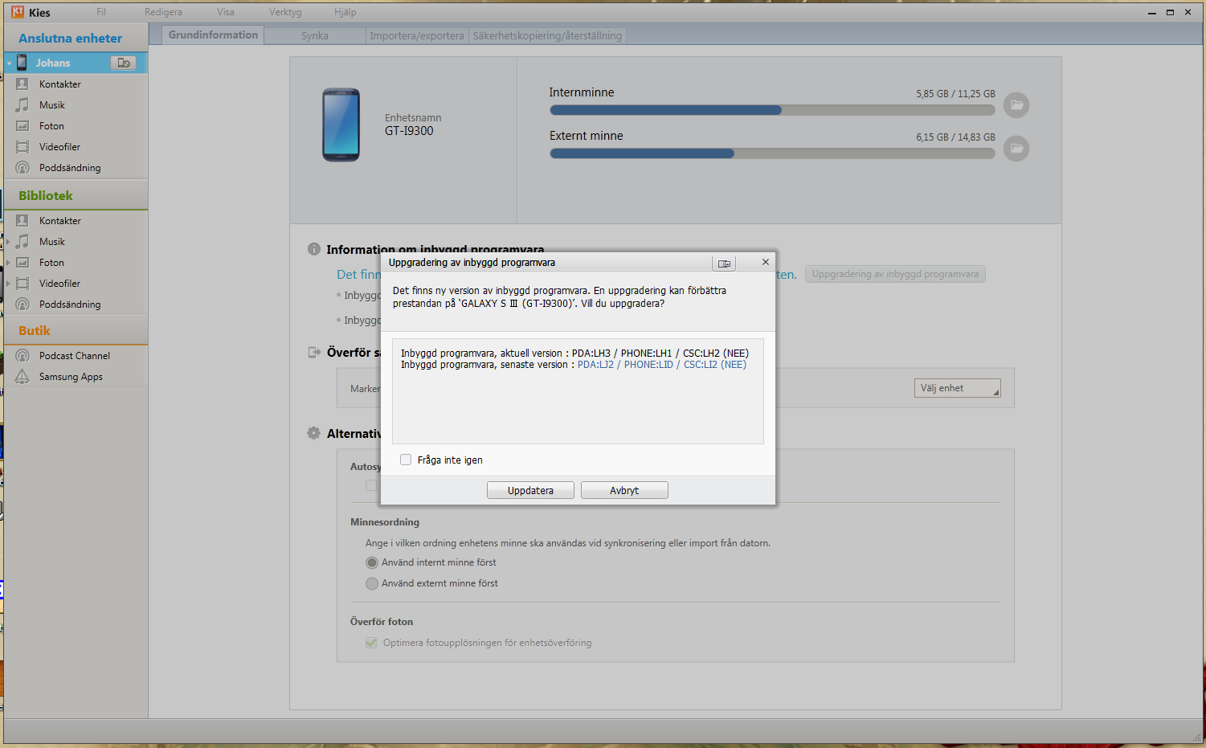Switch to the Grundinformation tab
The image size is (1206, 748).
click(213, 35)
